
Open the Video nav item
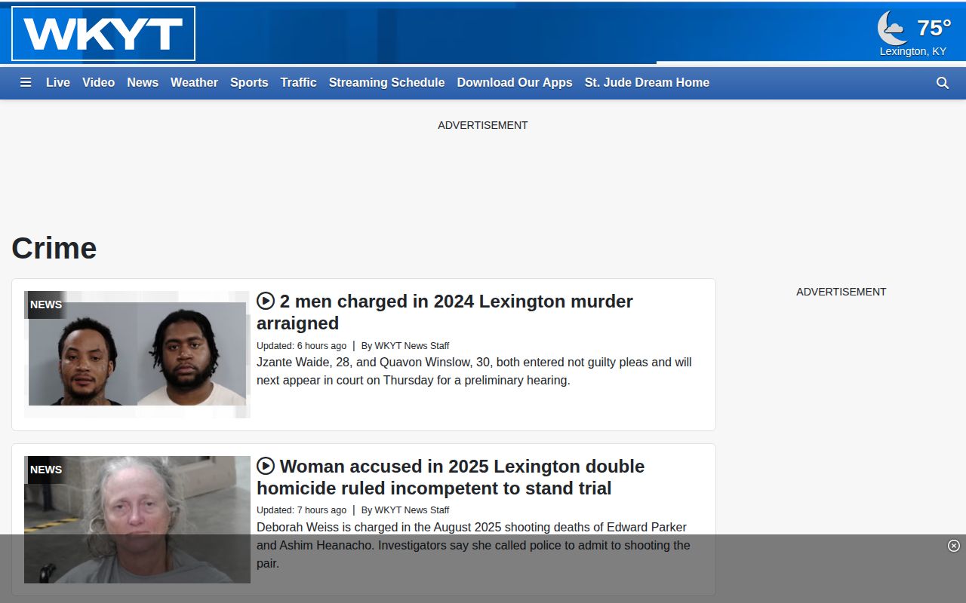pos(99,83)
